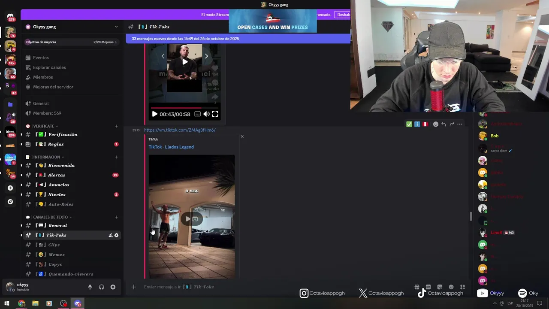React with Peru flag emoji
This screenshot has height=309, width=549.
pyautogui.click(x=425, y=124)
